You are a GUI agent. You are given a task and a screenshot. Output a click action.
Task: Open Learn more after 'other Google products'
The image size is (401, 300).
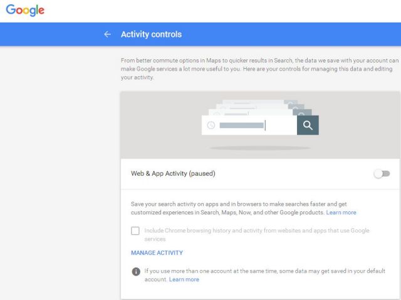click(341, 212)
